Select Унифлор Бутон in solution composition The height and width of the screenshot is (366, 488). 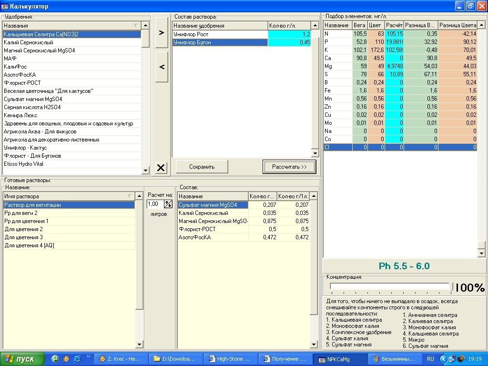pyautogui.click(x=220, y=42)
